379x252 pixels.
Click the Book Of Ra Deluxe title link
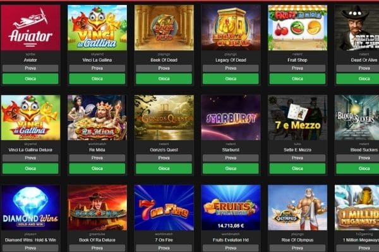tap(97, 240)
